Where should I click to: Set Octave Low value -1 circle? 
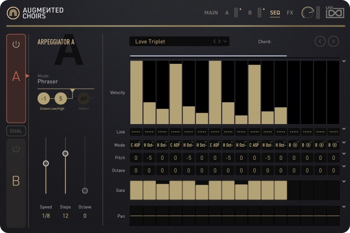(x=43, y=99)
